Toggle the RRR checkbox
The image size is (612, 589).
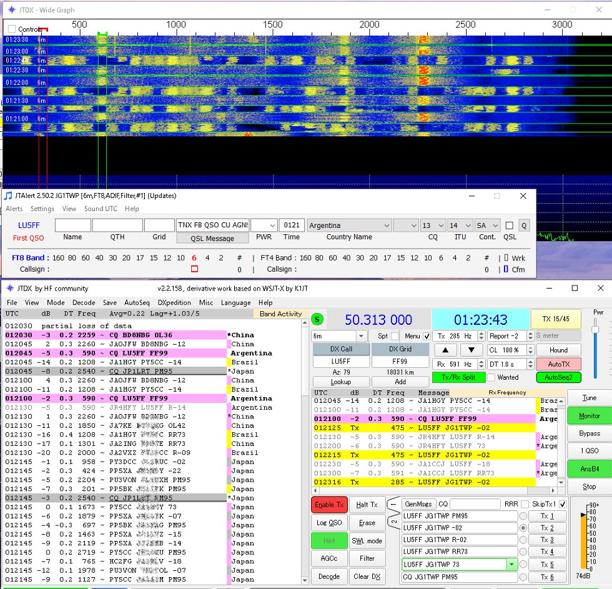pos(525,504)
